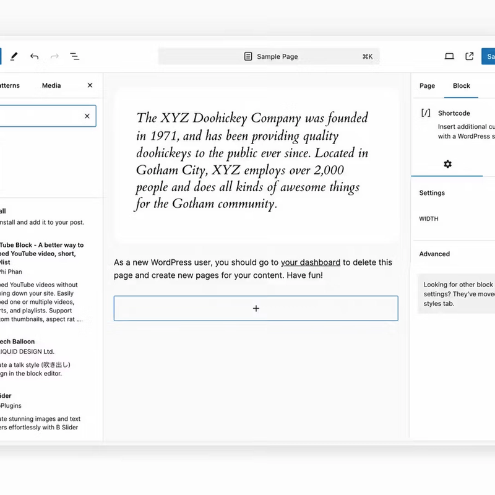
Task: Click 'Looking for other block settings' notice
Action: [457, 295]
